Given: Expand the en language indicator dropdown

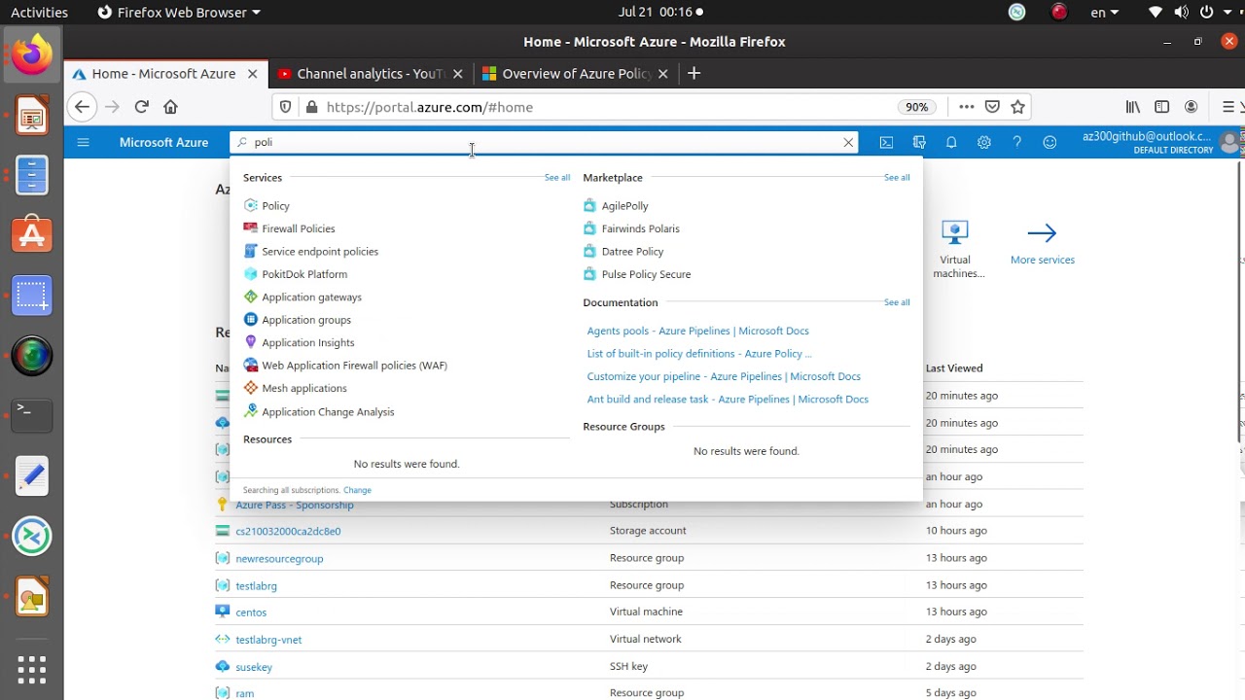Looking at the screenshot, I should tap(1104, 13).
